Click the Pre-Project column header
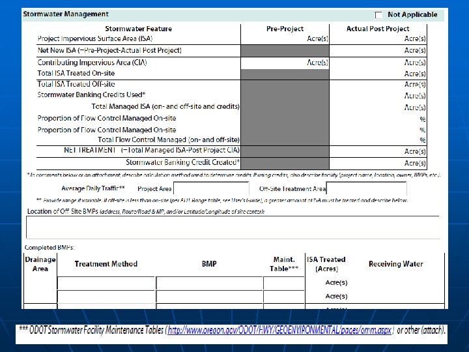This screenshot has height=352, width=469. coord(285,29)
